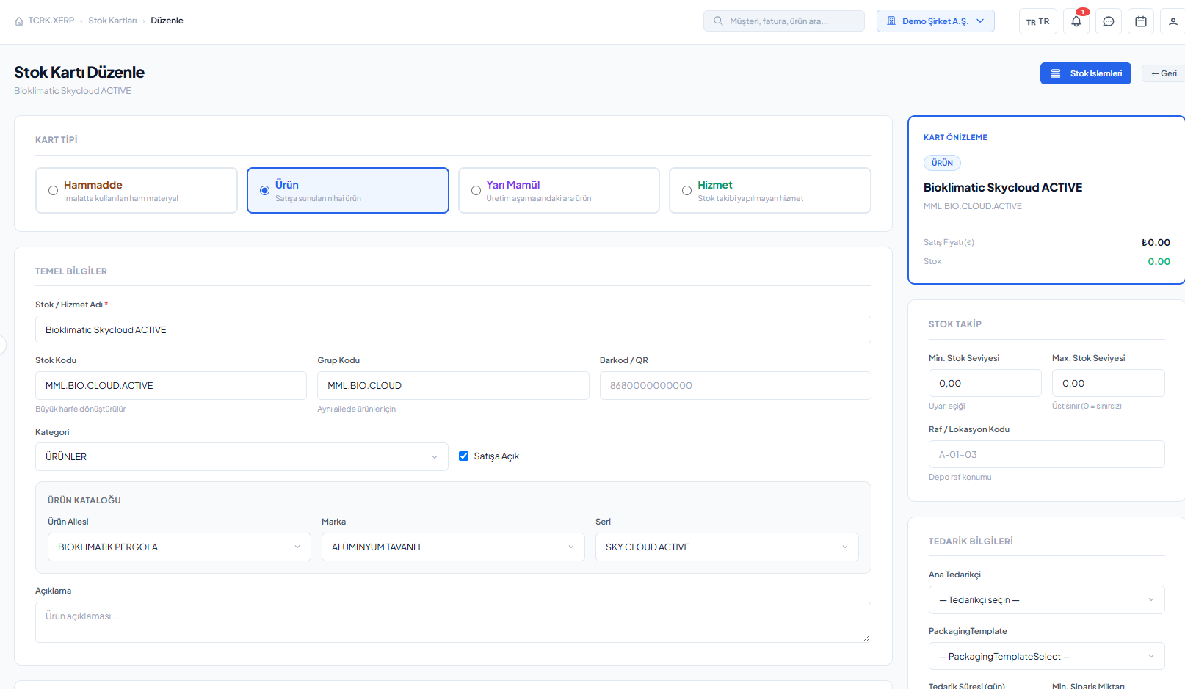This screenshot has height=689, width=1185.
Task: Click the Düzenle breadcrumb text
Action: point(167,21)
